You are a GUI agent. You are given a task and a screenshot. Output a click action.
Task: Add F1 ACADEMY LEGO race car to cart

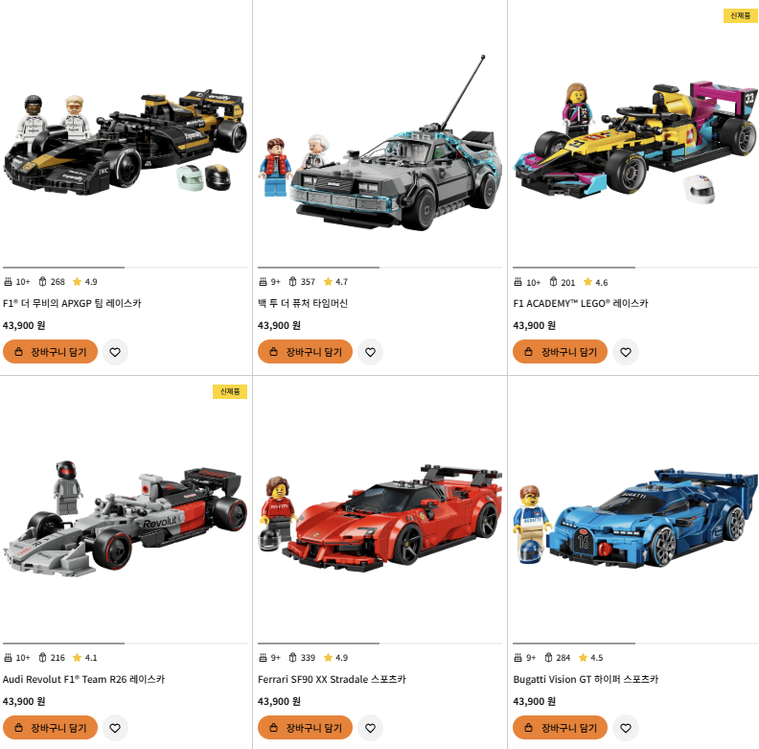(x=560, y=352)
